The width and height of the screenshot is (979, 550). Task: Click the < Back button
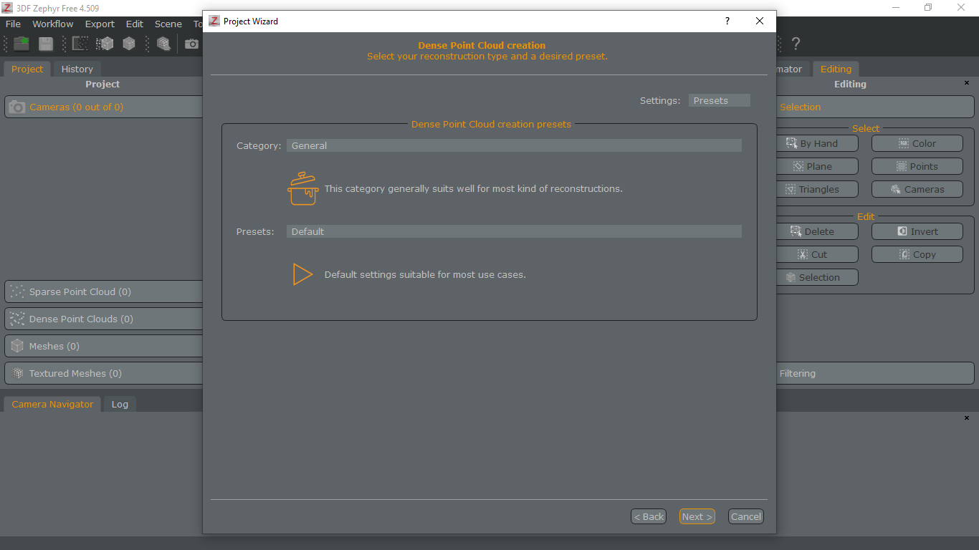(x=649, y=516)
